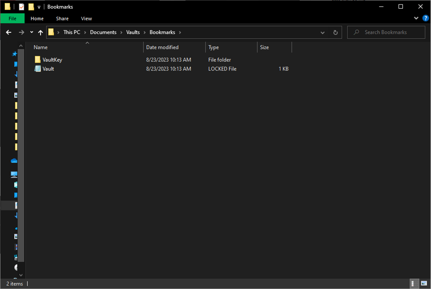
Task: Click the up arrow to go to Vaults
Action: (40, 32)
